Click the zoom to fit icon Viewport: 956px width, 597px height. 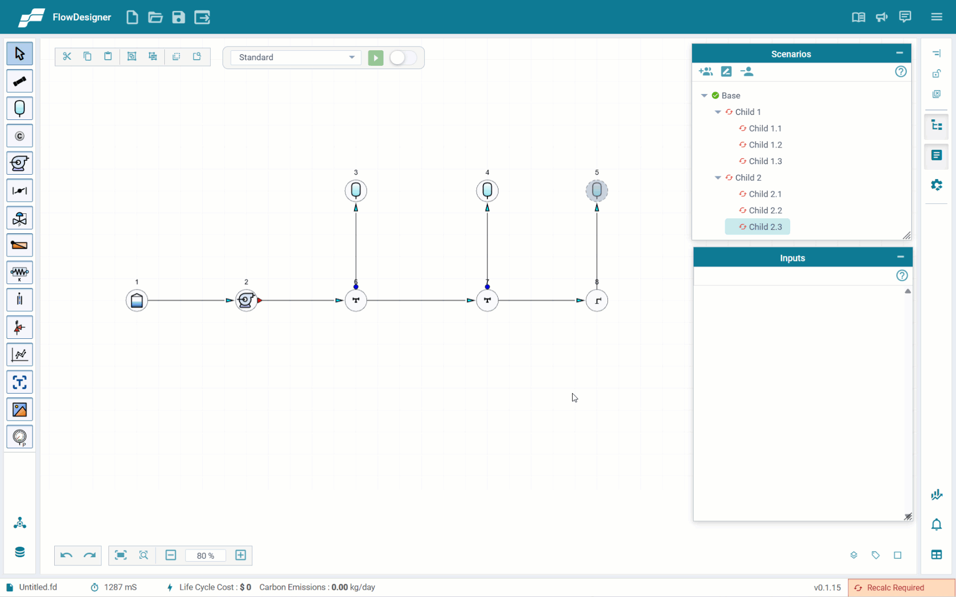pos(121,556)
